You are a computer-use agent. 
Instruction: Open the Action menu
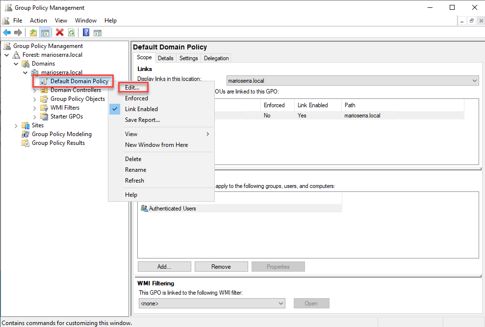pos(38,21)
